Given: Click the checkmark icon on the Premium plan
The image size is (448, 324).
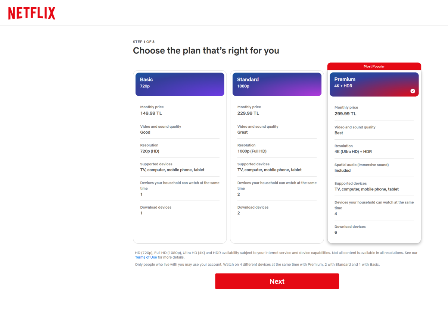Looking at the screenshot, I should (413, 91).
